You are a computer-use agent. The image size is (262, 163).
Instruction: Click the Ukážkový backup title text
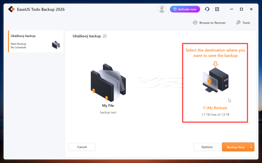pyautogui.click(x=87, y=36)
